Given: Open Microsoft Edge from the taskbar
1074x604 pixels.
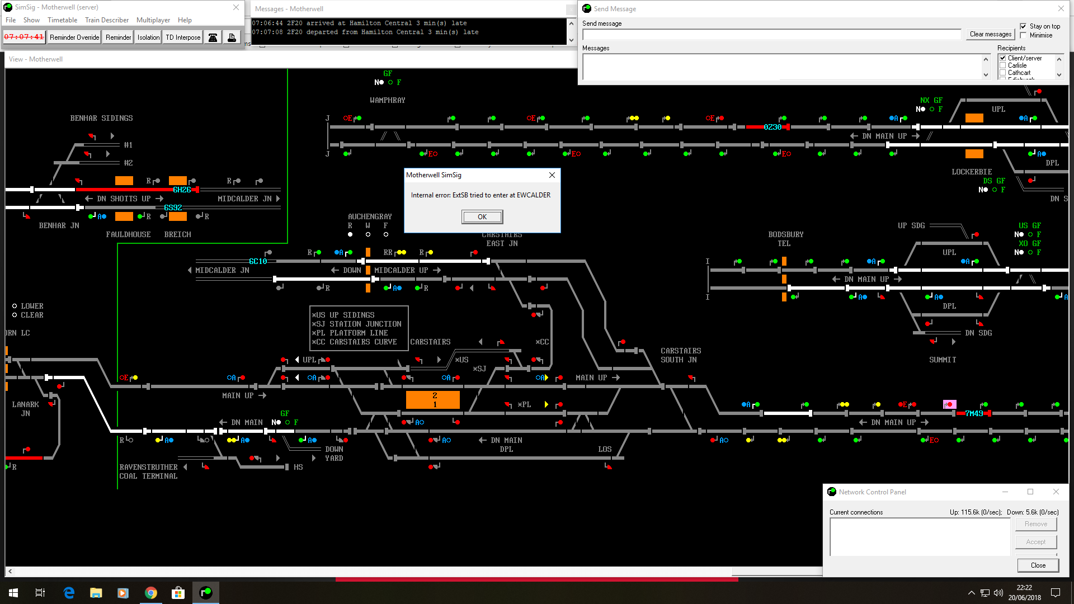Looking at the screenshot, I should coord(69,593).
